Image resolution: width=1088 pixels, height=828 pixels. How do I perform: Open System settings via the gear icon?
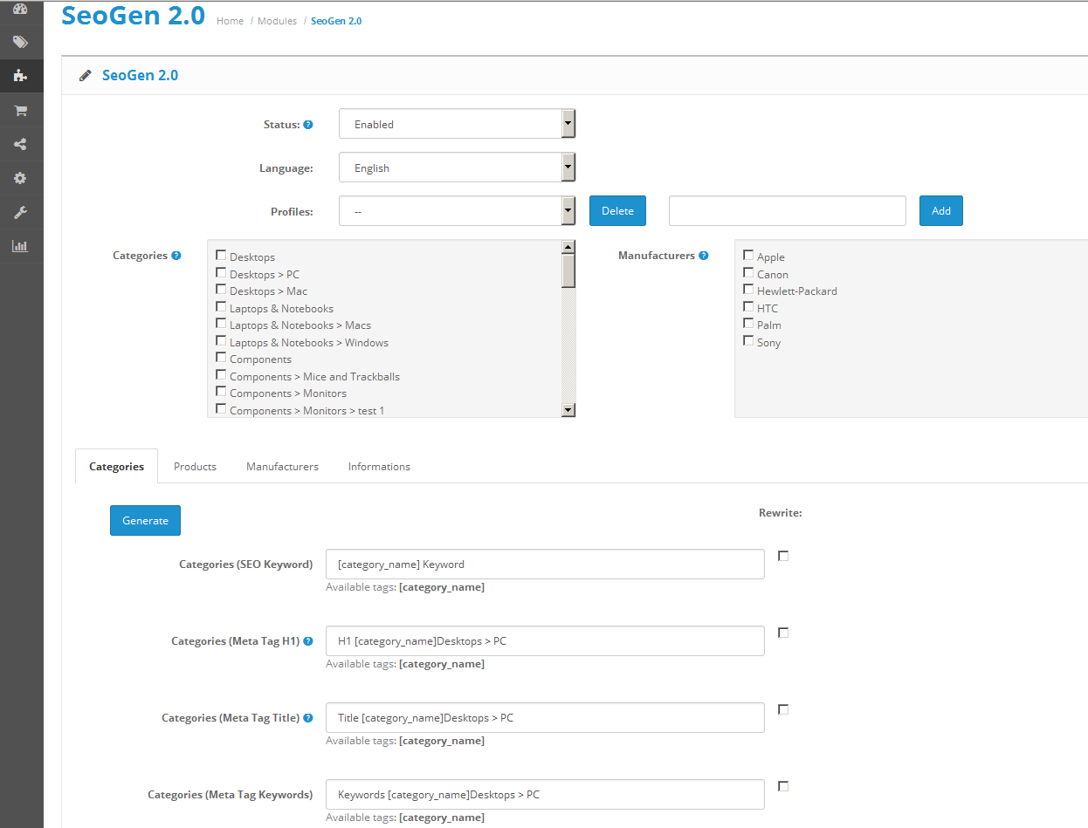click(x=21, y=178)
